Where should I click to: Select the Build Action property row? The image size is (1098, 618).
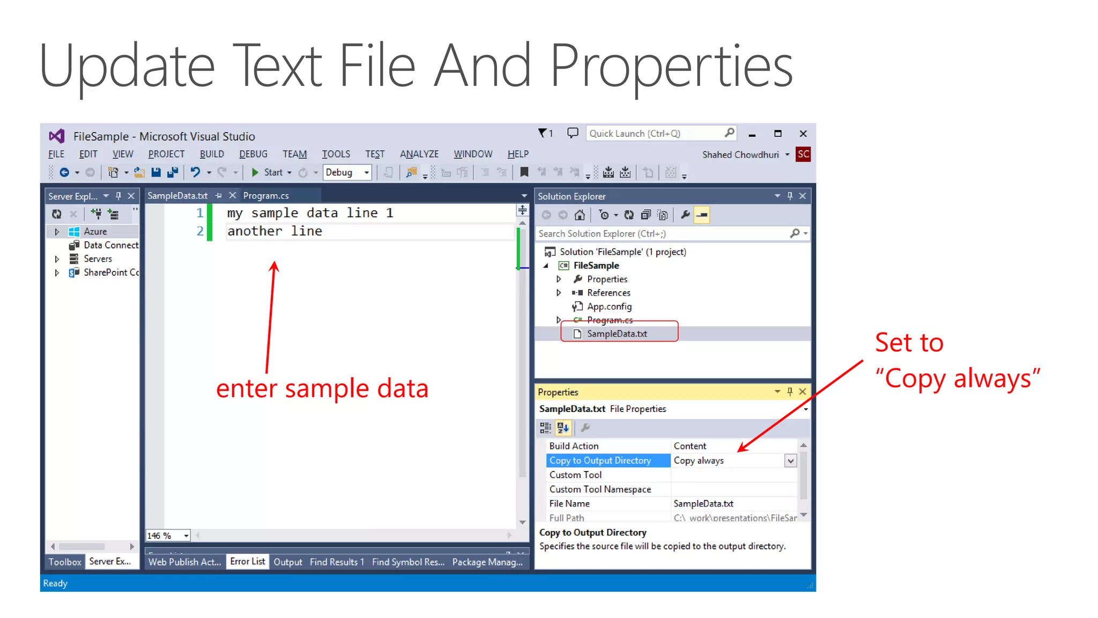(671, 446)
